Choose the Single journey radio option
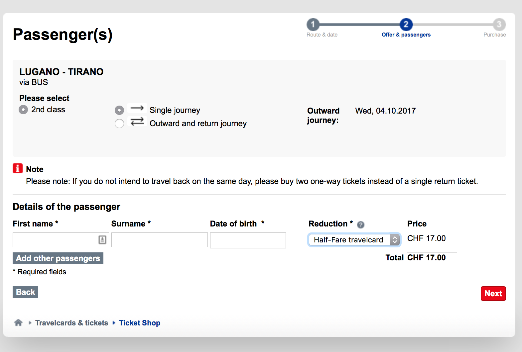This screenshot has height=352, width=522. tap(119, 110)
